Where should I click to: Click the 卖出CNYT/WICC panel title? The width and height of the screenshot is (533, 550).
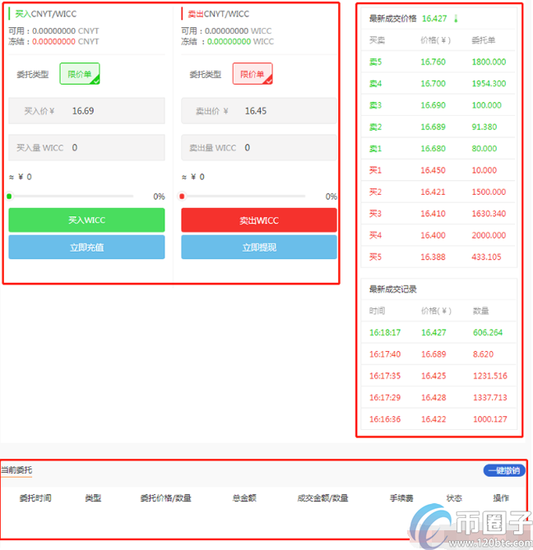click(x=218, y=14)
